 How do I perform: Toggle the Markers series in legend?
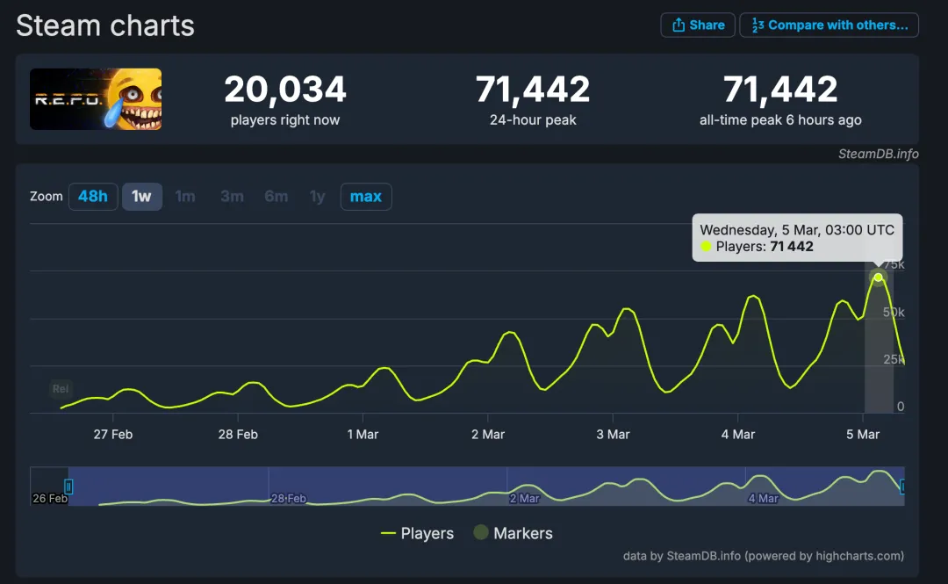pyautogui.click(x=513, y=533)
